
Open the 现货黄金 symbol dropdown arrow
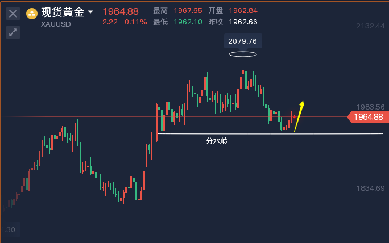(90, 12)
